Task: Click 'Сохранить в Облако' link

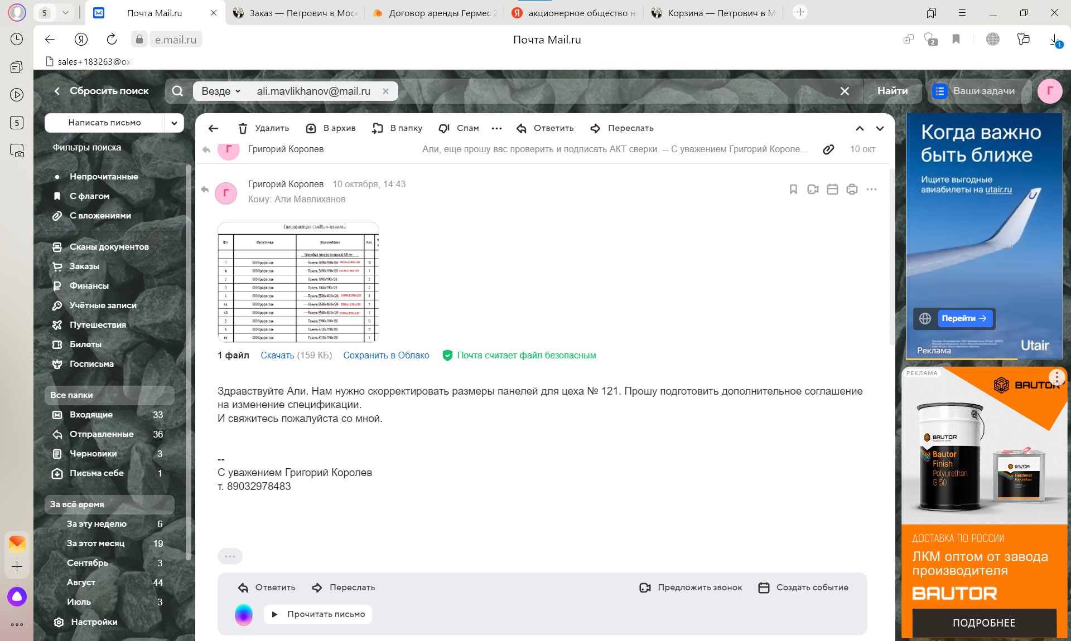Action: (x=386, y=355)
